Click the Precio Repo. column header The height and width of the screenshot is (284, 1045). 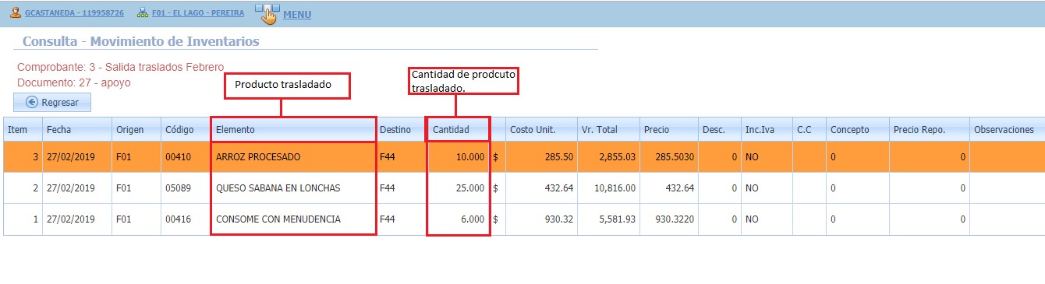click(x=929, y=129)
